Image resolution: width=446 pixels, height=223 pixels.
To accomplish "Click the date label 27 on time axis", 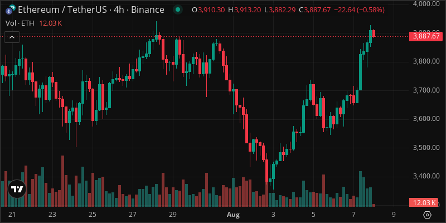I will 133,214.
